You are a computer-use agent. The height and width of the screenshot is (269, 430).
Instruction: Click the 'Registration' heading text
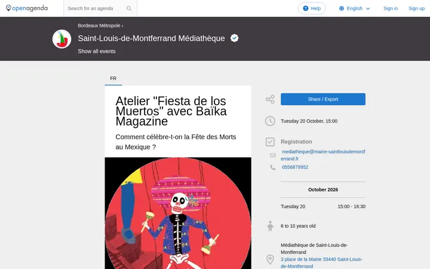tap(296, 142)
